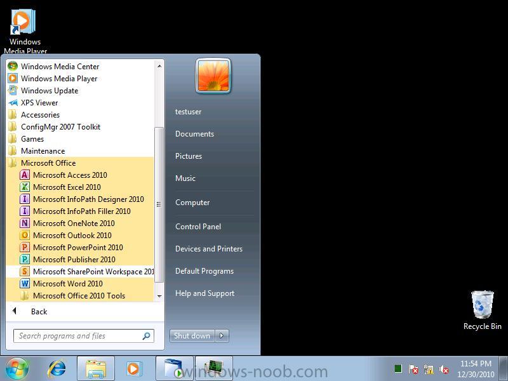The image size is (508, 381).
Task: Click the Shut down button
Action: pos(192,336)
